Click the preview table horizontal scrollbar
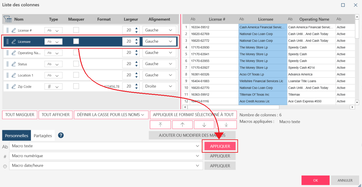The height and width of the screenshot is (187, 362). point(234,107)
